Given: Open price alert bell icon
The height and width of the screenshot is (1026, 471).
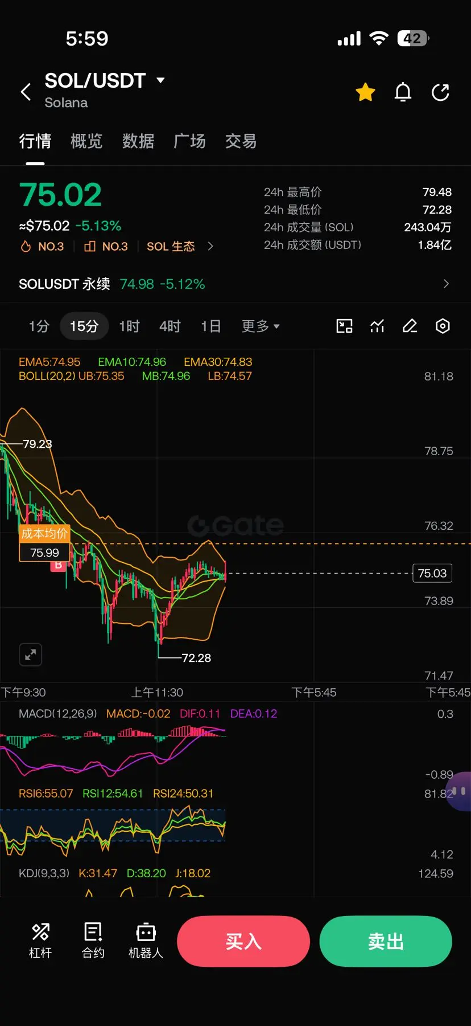Looking at the screenshot, I should click(403, 92).
